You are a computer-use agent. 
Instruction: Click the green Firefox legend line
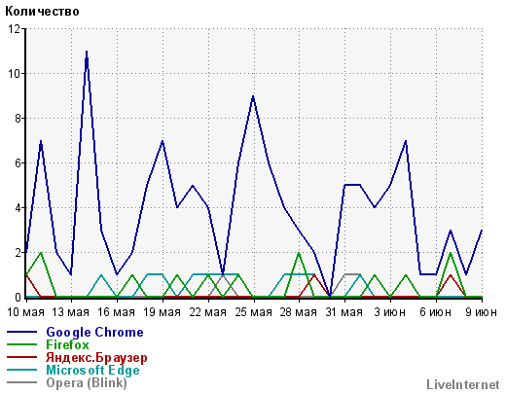click(x=21, y=344)
